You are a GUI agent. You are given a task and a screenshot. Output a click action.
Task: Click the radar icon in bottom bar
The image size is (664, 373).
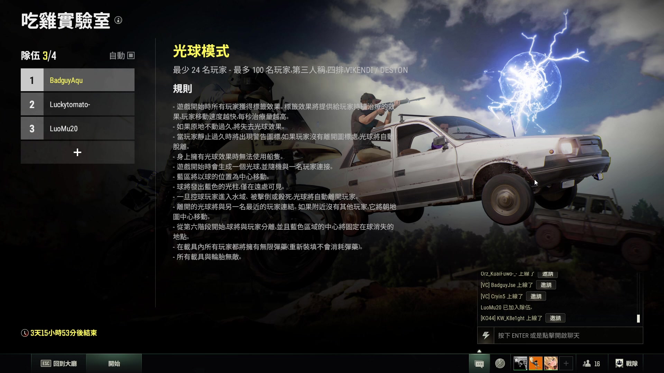(500, 363)
